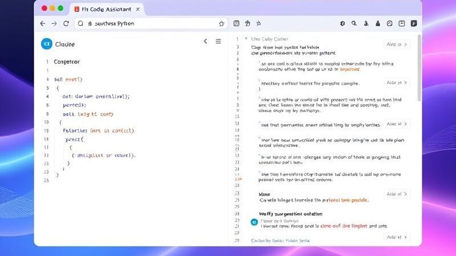Viewport: 456px width, 256px height.
Task: Open the gear-like icon in the right toolbar
Action: 343,23
